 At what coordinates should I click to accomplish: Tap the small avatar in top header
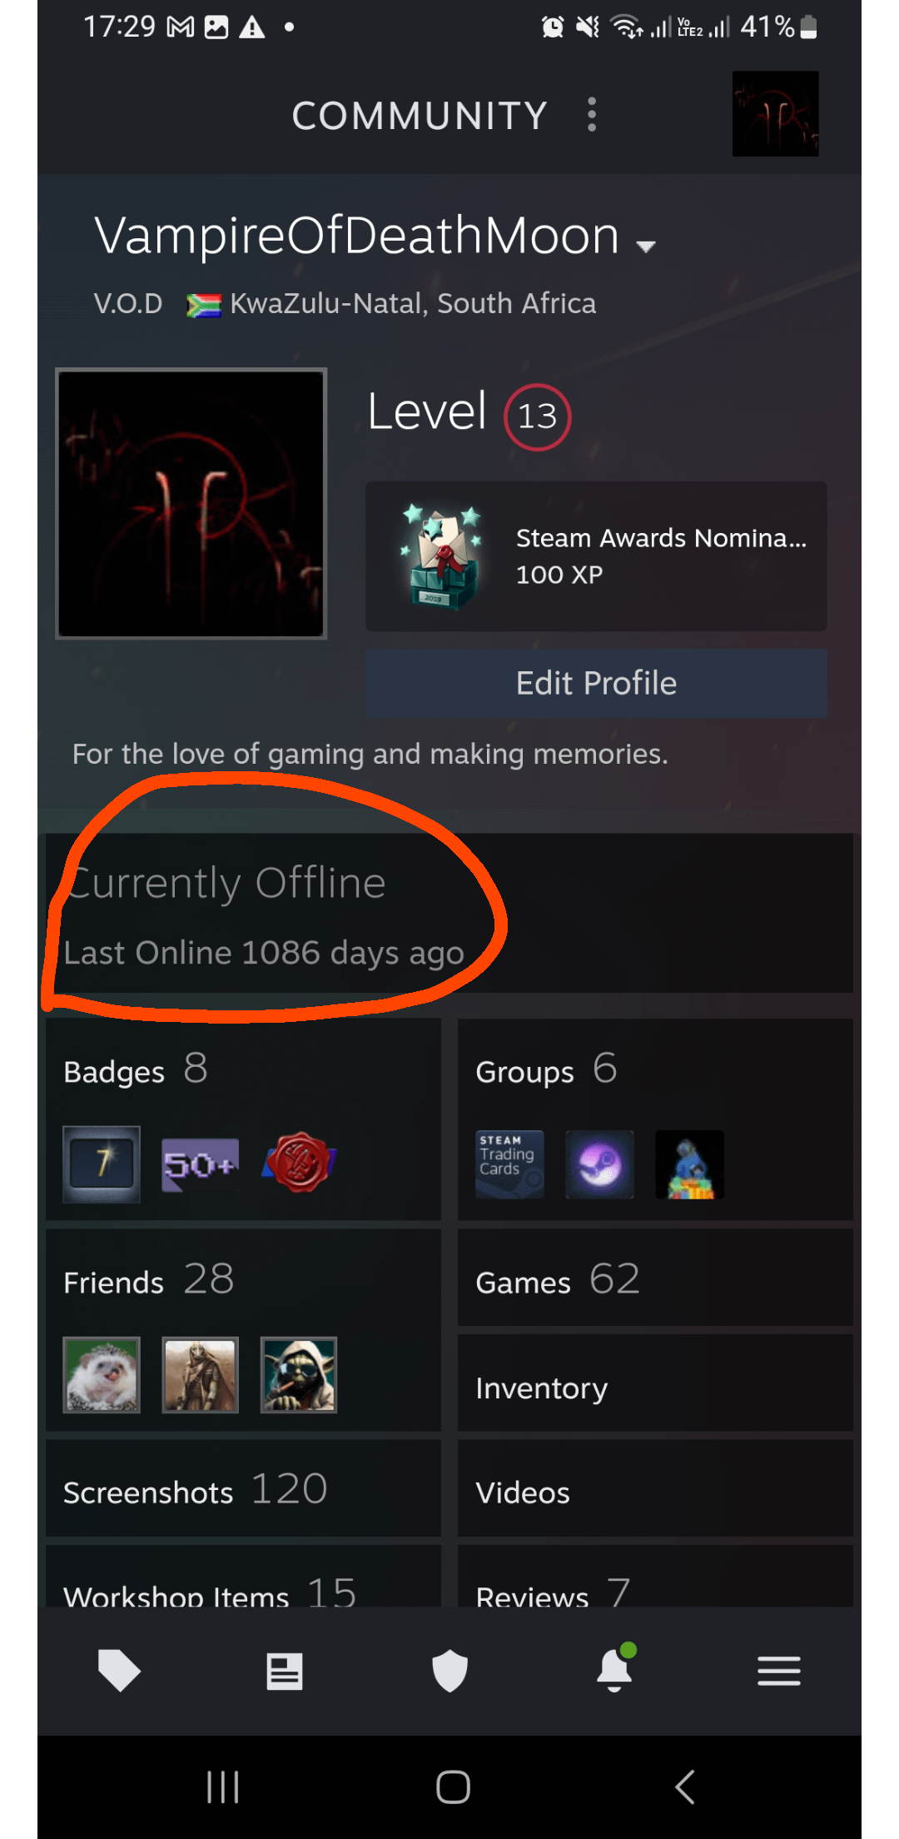(x=776, y=113)
